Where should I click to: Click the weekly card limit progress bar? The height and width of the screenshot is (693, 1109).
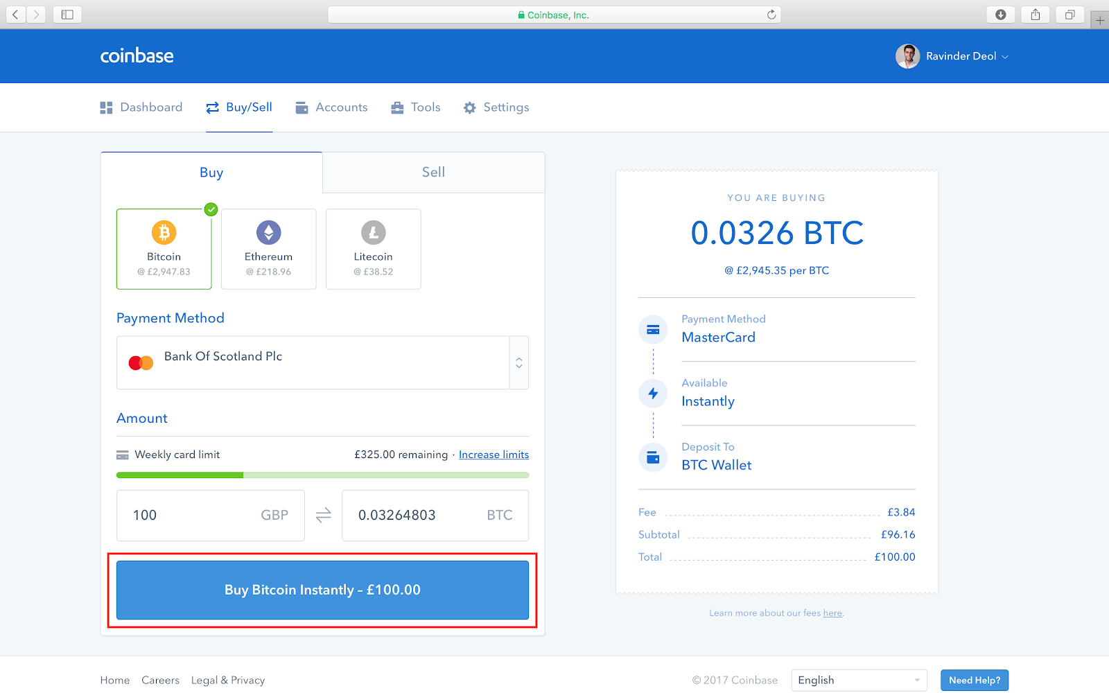322,475
